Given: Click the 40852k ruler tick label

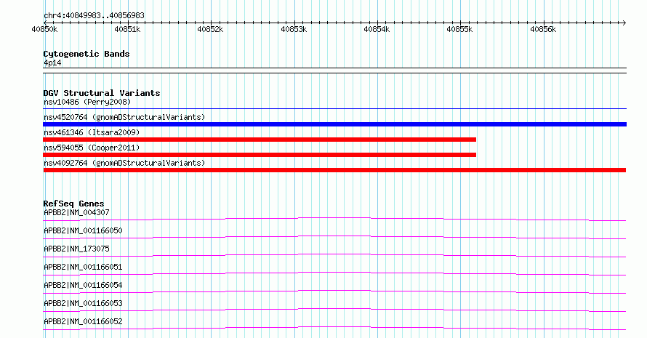Looking at the screenshot, I should [210, 29].
